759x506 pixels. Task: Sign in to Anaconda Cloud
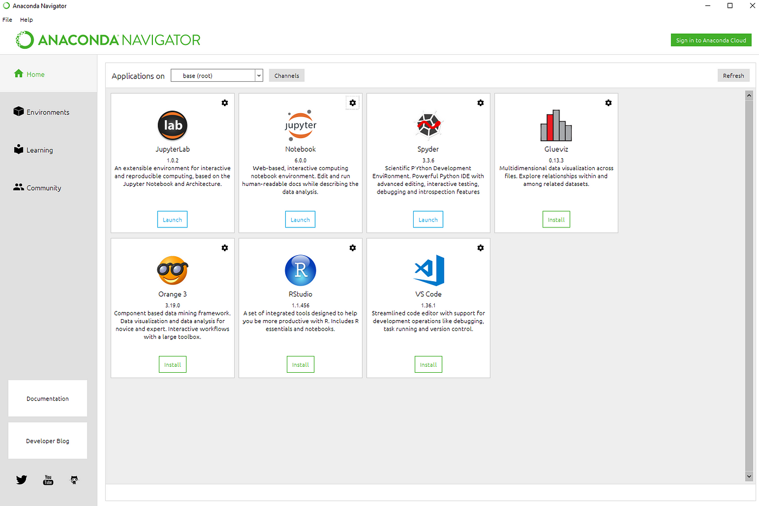(x=711, y=40)
